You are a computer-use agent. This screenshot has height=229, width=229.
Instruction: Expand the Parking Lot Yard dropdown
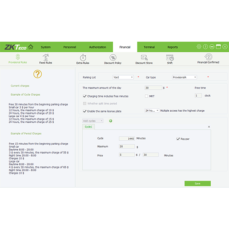click(123, 77)
